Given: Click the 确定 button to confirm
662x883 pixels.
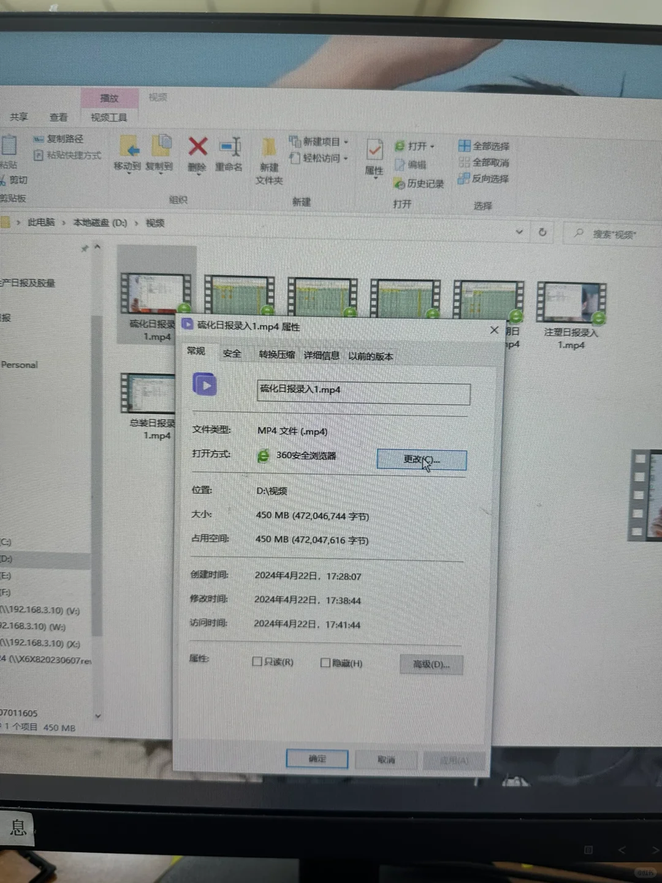Looking at the screenshot, I should tap(316, 759).
